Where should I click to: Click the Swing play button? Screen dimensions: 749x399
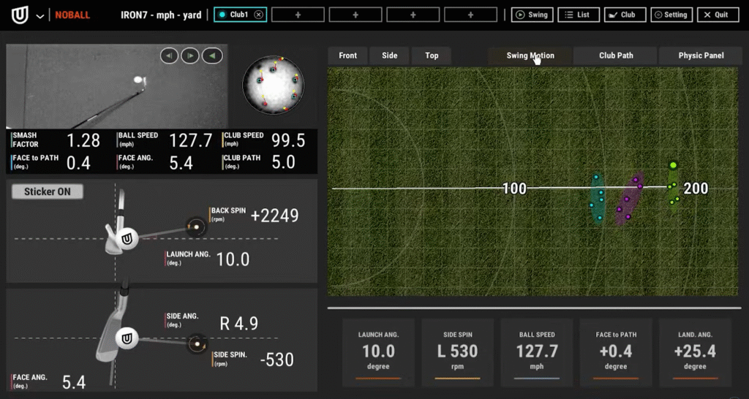[531, 15]
